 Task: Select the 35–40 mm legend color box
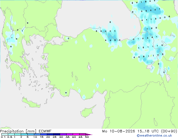(69, 134)
